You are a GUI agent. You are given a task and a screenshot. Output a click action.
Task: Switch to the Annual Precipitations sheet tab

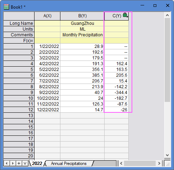(69, 164)
